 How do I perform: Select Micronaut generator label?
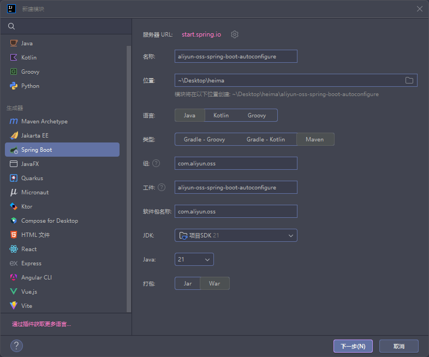[x=35, y=192]
